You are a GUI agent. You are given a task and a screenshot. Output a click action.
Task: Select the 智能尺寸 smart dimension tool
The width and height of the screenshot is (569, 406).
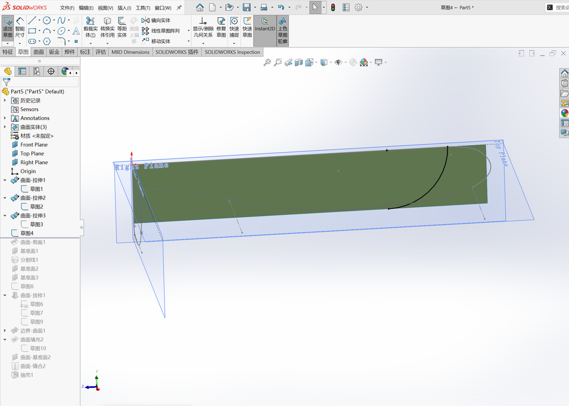(20, 28)
